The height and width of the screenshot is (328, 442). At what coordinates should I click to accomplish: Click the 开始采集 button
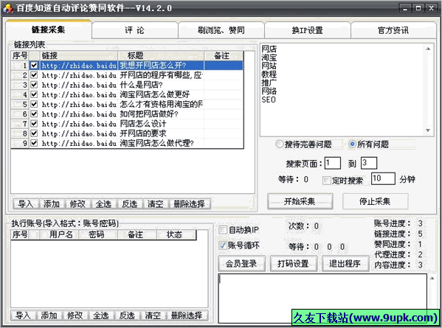[x=300, y=201]
